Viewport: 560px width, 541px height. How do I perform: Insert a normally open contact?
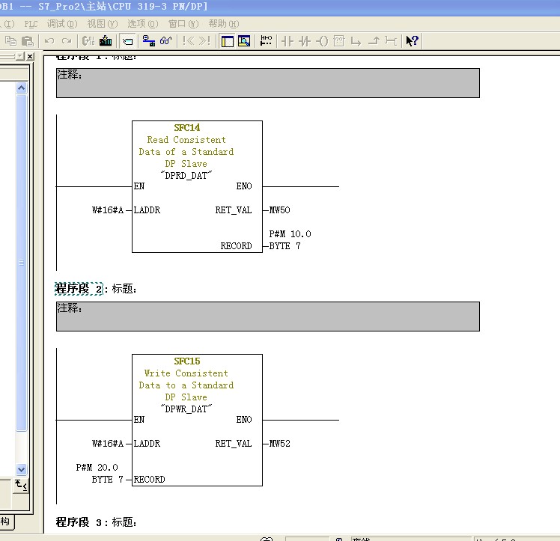click(287, 41)
